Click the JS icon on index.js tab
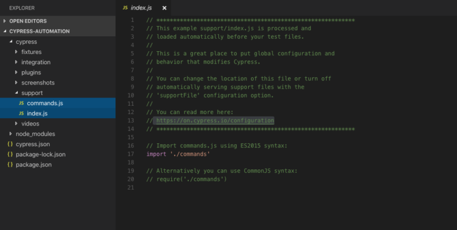The image size is (457, 230). (125, 8)
